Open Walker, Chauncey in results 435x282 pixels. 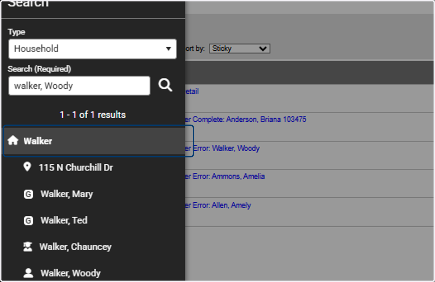point(75,247)
